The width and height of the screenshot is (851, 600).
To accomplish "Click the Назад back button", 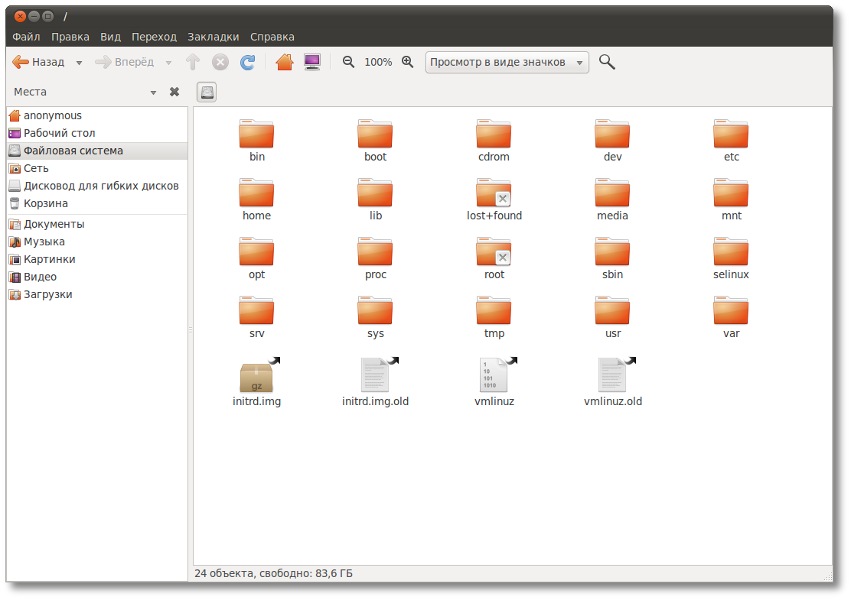I will (x=39, y=63).
